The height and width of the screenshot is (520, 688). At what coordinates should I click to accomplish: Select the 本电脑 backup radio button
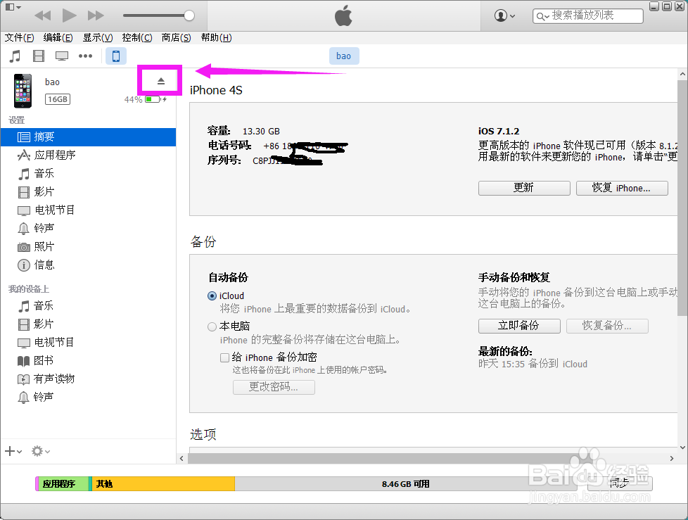[x=212, y=326]
